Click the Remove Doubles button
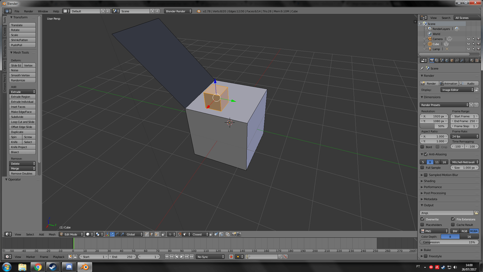 (x=22, y=173)
